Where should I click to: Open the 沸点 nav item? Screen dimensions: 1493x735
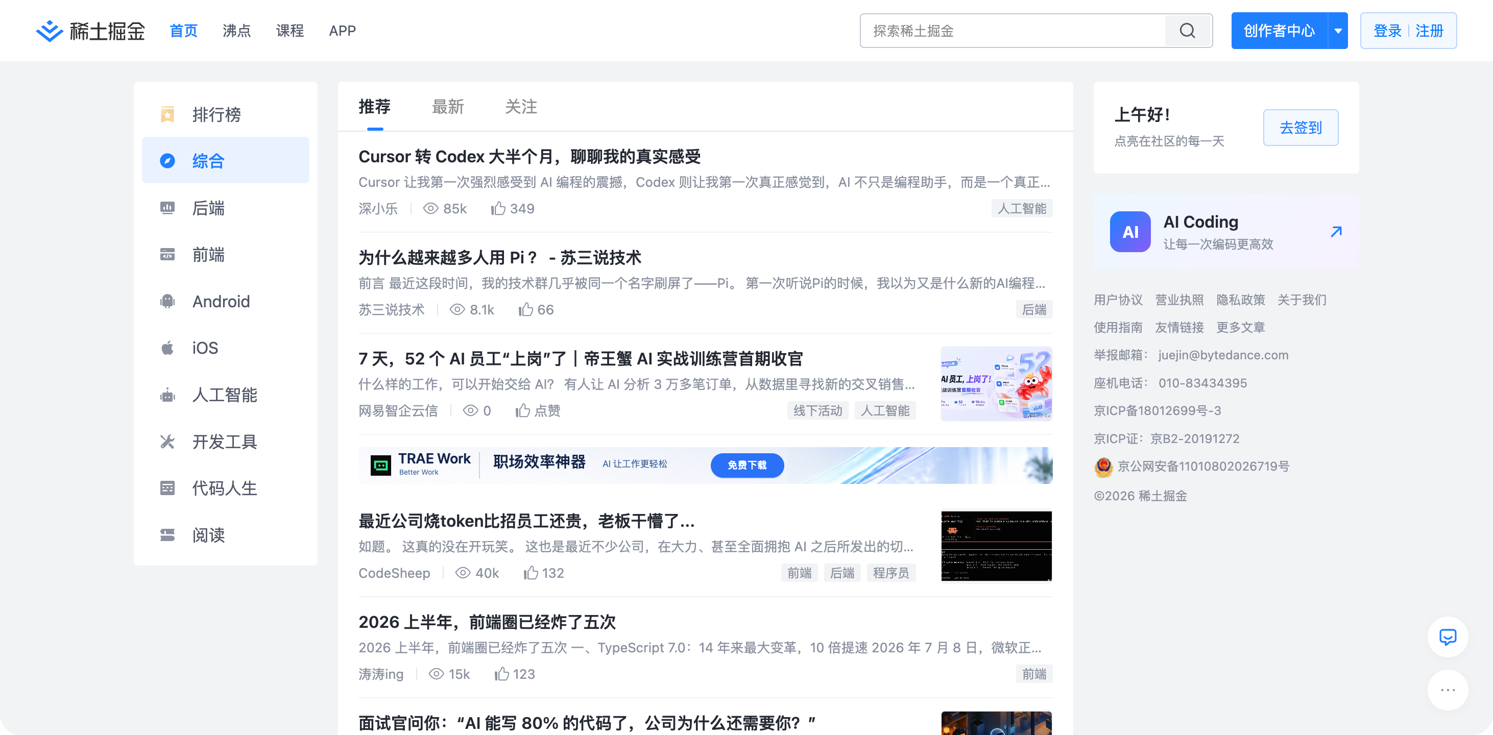[236, 31]
